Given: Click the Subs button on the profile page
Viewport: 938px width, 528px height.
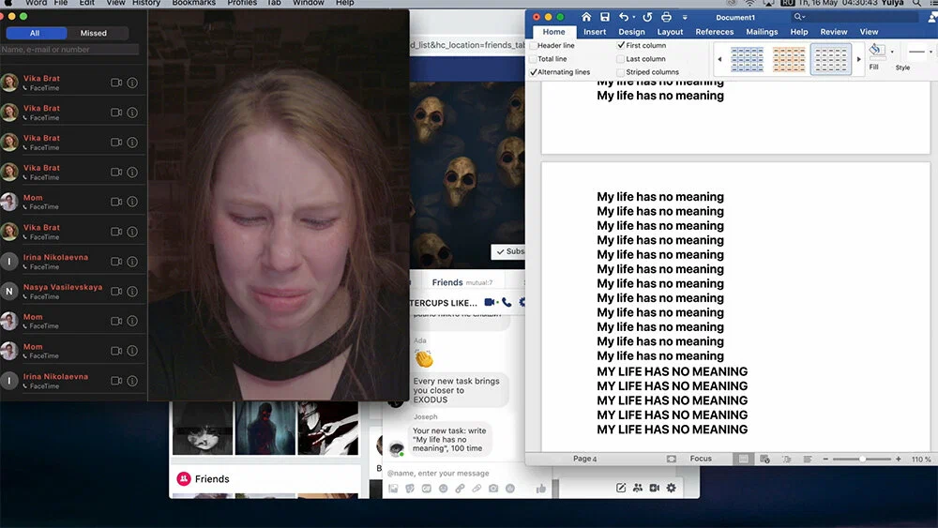Looking at the screenshot, I should 509,251.
